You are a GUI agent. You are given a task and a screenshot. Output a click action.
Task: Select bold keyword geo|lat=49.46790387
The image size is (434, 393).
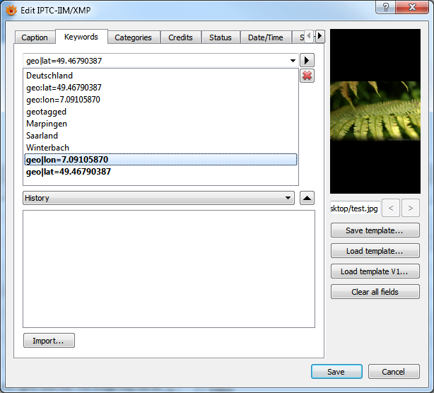click(x=160, y=172)
